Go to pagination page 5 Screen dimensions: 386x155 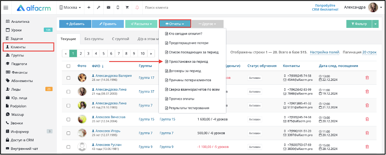point(104,53)
